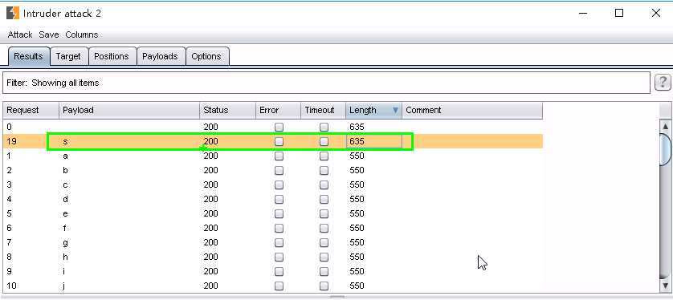Screen dimensions: 673x300
Task: Toggle the Error checkbox for payload a
Action: coord(279,156)
